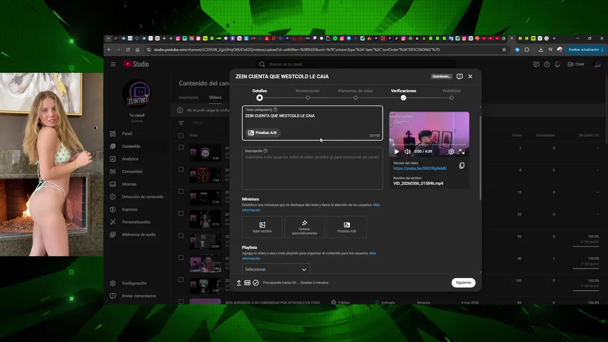608x342 pixels.
Task: Click the checks complete status icon
Action: point(256,283)
